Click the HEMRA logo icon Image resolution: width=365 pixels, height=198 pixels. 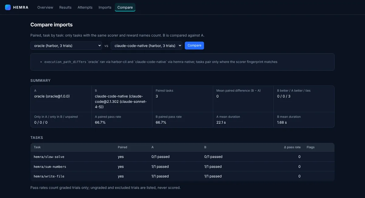point(8,7)
